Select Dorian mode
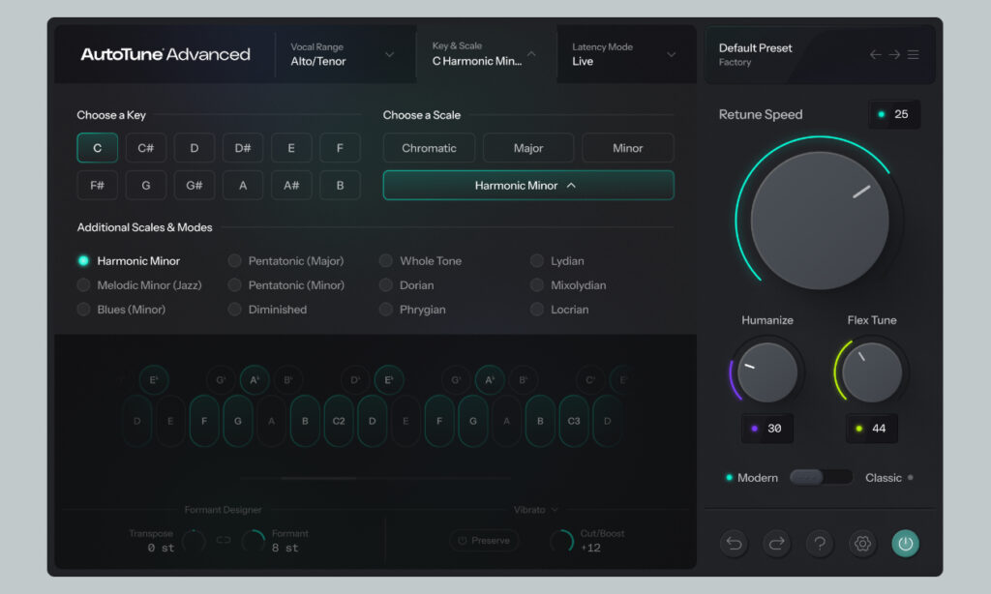The height and width of the screenshot is (594, 991). [x=406, y=285]
